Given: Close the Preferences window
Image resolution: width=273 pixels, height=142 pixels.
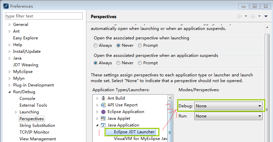Looking at the screenshot, I should click(266, 6).
